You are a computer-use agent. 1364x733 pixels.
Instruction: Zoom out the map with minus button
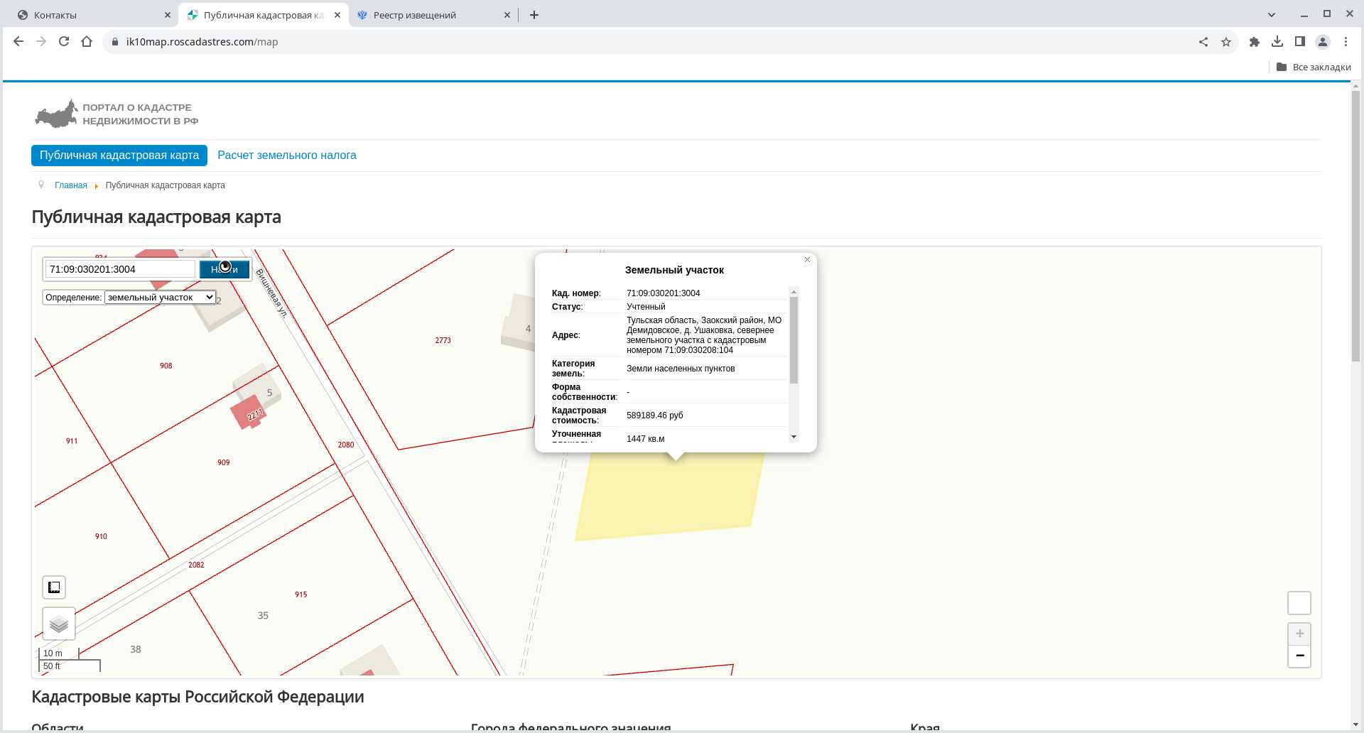point(1299,656)
